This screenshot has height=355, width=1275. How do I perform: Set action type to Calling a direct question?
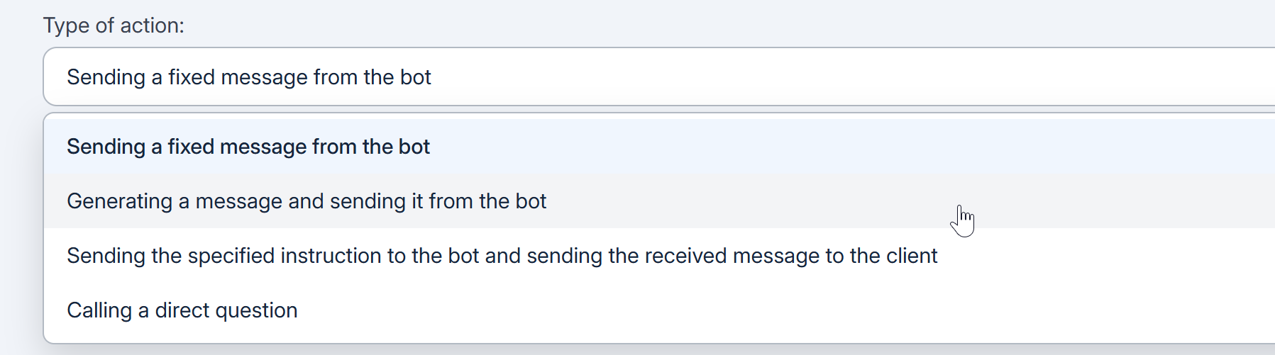pyautogui.click(x=182, y=310)
